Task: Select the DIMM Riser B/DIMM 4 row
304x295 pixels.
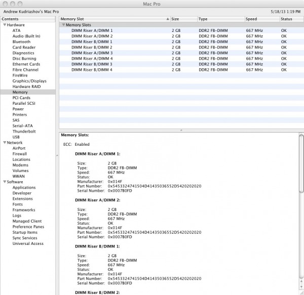Action: pyautogui.click(x=181, y=70)
